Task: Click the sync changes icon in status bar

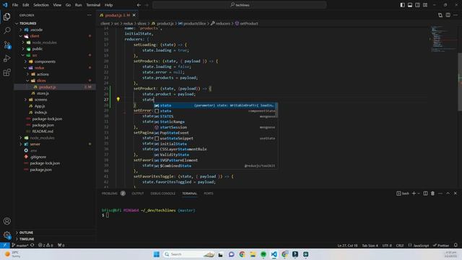Action: point(32,246)
